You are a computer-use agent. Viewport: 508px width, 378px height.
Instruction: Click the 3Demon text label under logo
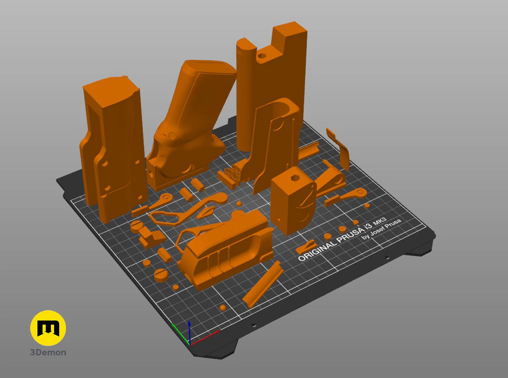(x=48, y=352)
